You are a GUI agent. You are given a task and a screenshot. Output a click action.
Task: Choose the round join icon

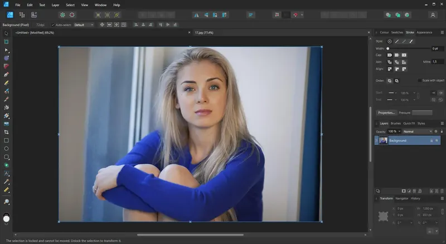tap(389, 62)
